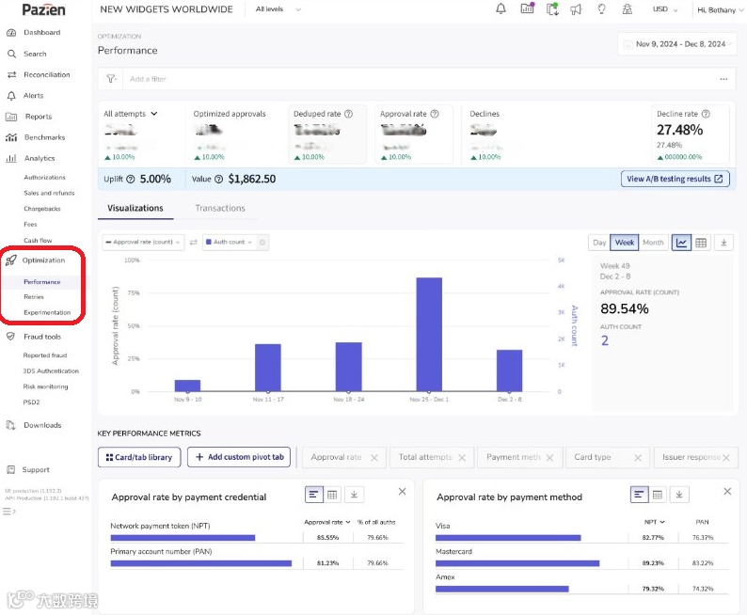Open Retries in the Optimization menu
This screenshot has width=747, height=615.
(34, 297)
